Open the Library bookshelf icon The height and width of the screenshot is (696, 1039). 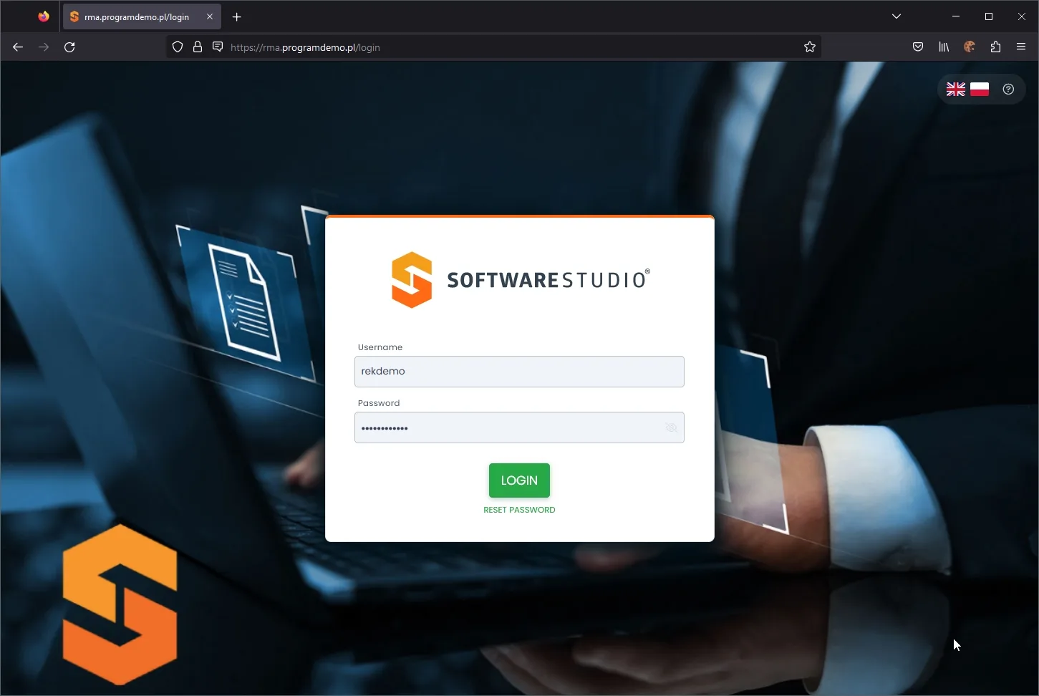(x=944, y=47)
